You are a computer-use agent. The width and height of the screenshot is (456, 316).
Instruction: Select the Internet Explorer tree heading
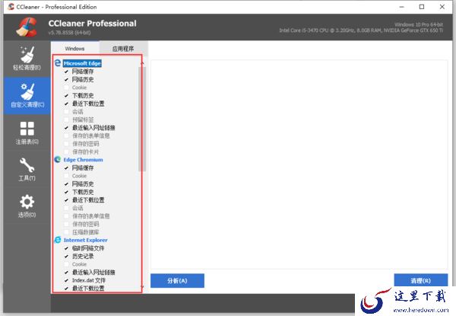tap(85, 240)
